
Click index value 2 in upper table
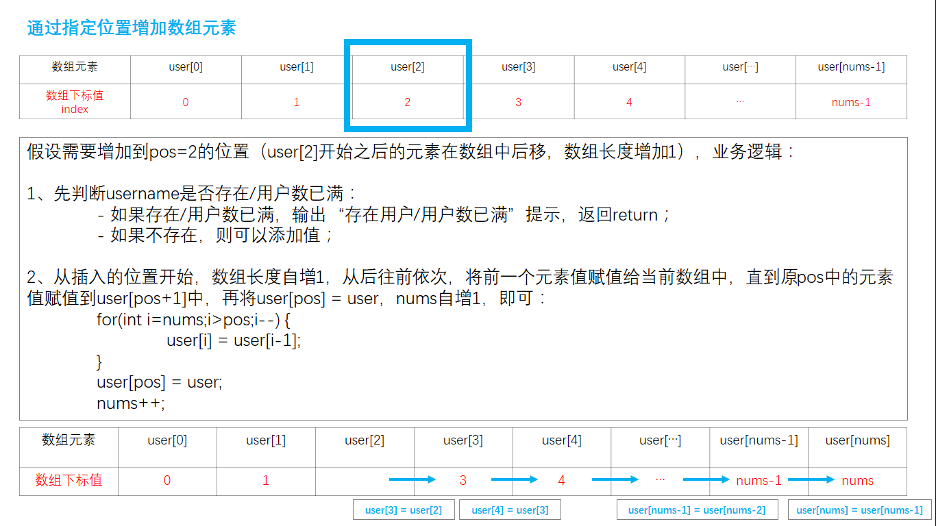tap(408, 103)
